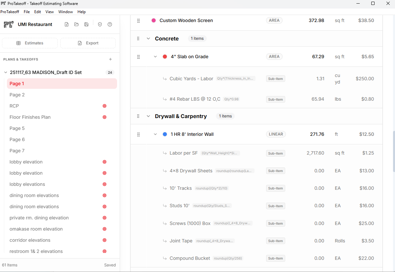Click drag handle beside Drywall & Carpentry group
395x272 pixels.
pyautogui.click(x=138, y=116)
